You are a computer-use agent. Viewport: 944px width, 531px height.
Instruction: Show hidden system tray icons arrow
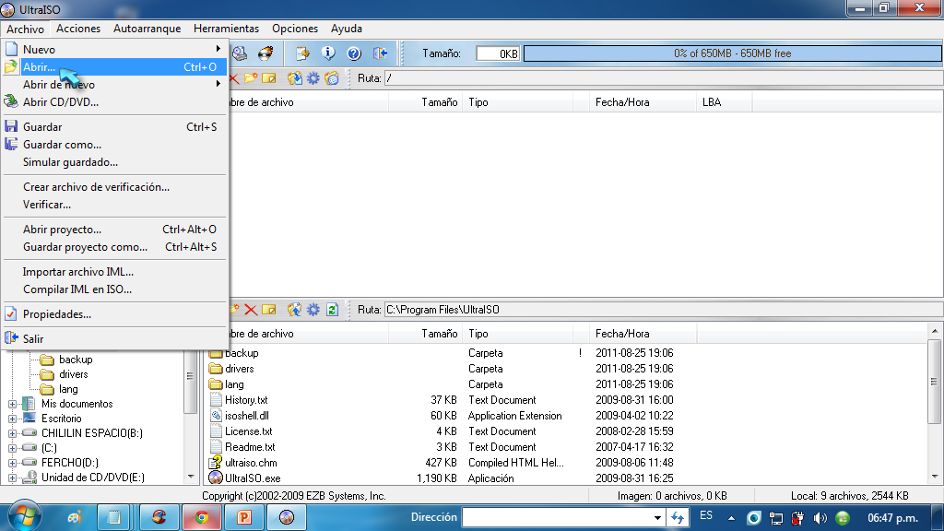pos(731,518)
